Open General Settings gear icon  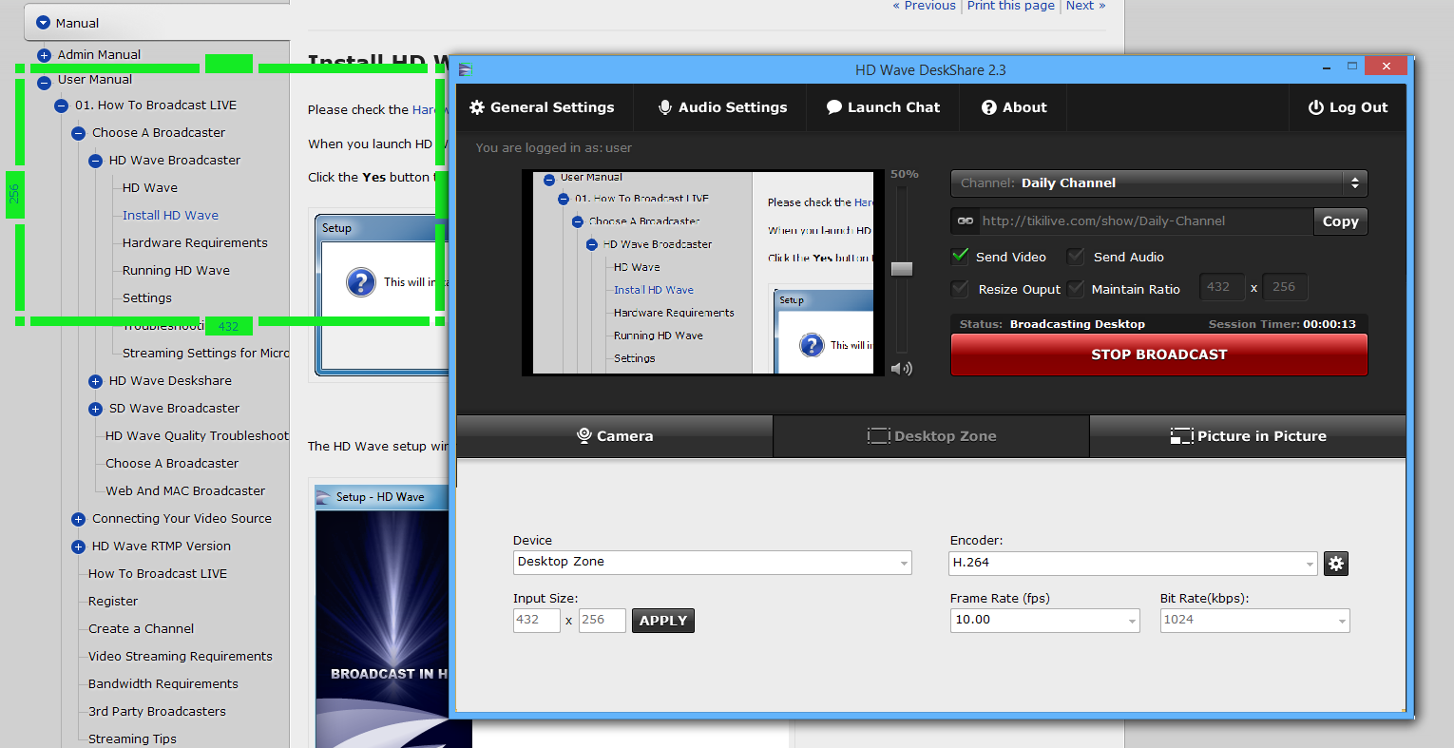tap(477, 107)
